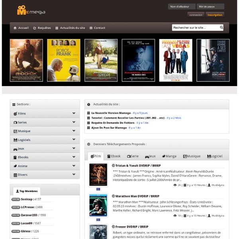Screen dimensions: 239x239
Task: Open the Riddick movie poster
Action: click(x=26, y=60)
